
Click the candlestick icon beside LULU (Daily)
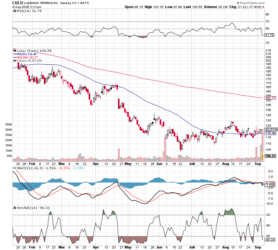click(x=15, y=51)
